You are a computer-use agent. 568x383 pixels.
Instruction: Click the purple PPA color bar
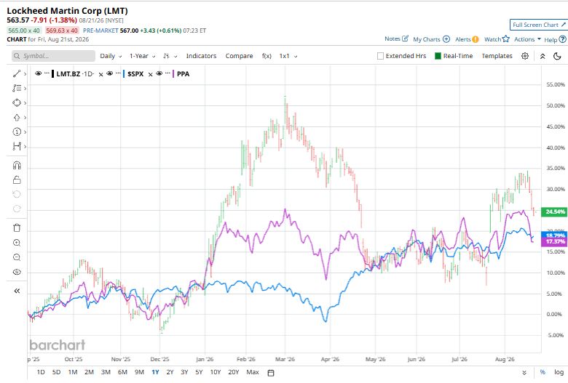tap(173, 74)
